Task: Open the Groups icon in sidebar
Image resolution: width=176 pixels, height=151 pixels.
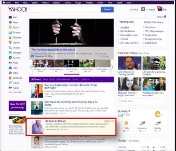Action: click(x=10, y=47)
